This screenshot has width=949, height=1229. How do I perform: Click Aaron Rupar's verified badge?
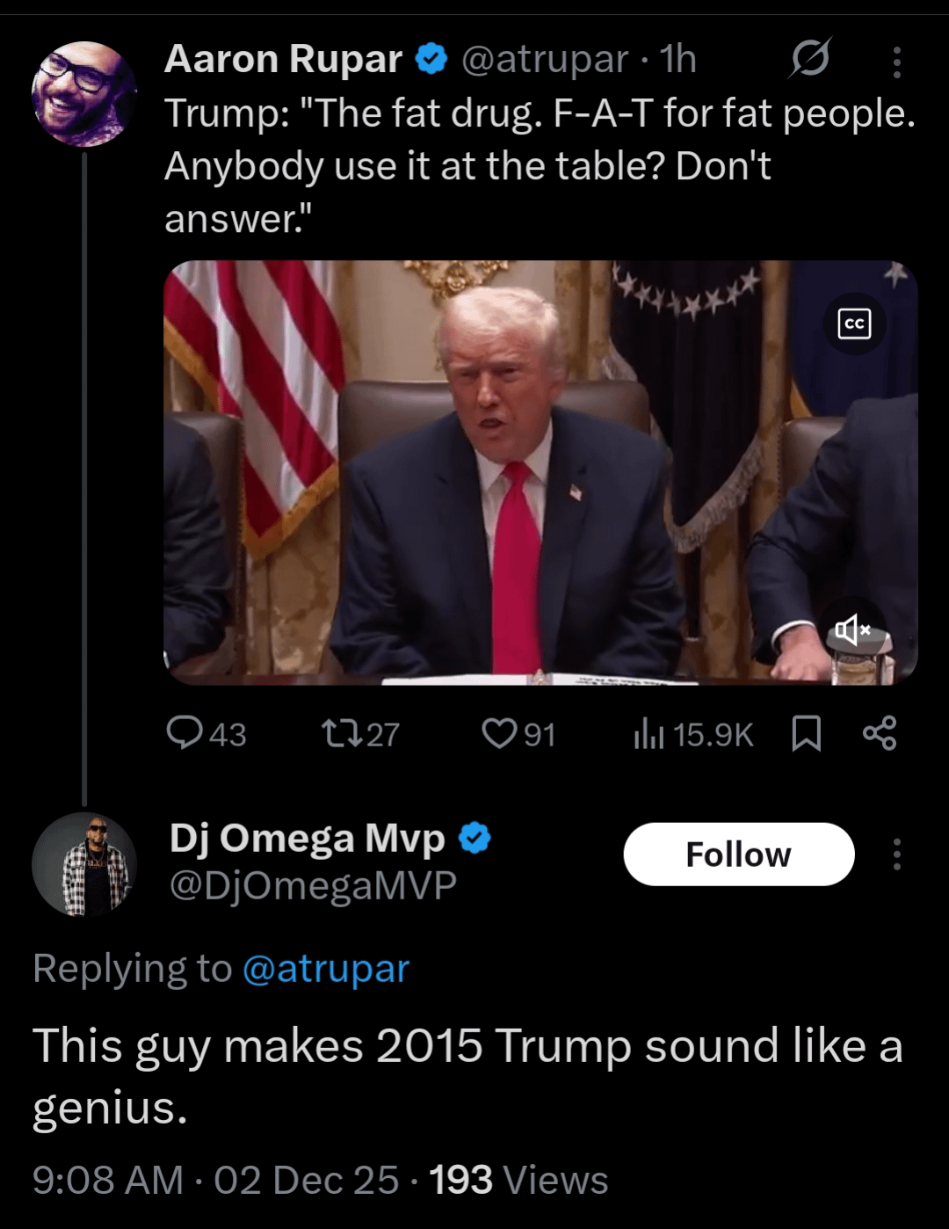click(x=431, y=60)
